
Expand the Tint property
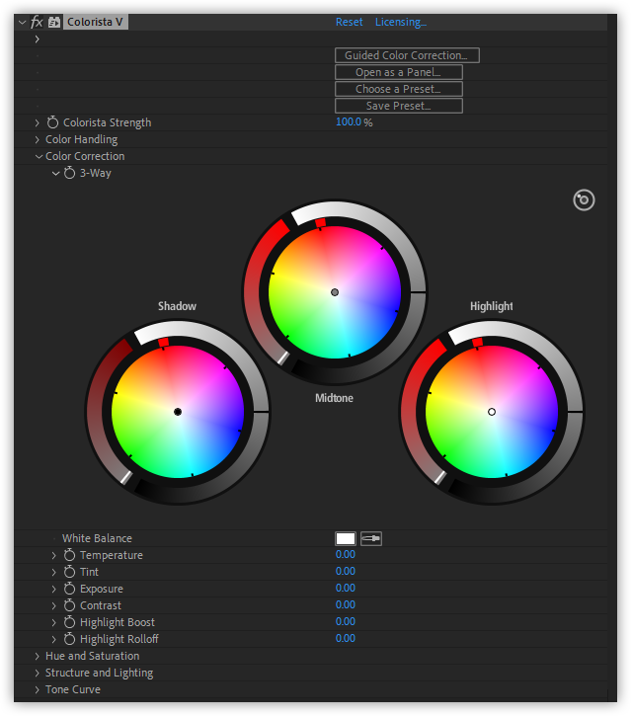point(54,572)
